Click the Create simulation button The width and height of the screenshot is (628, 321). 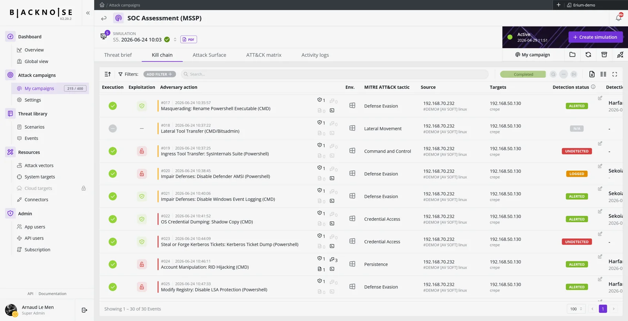tap(595, 37)
